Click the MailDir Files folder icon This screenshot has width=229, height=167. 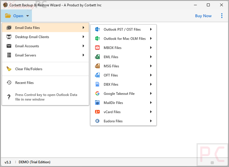pos(97,103)
